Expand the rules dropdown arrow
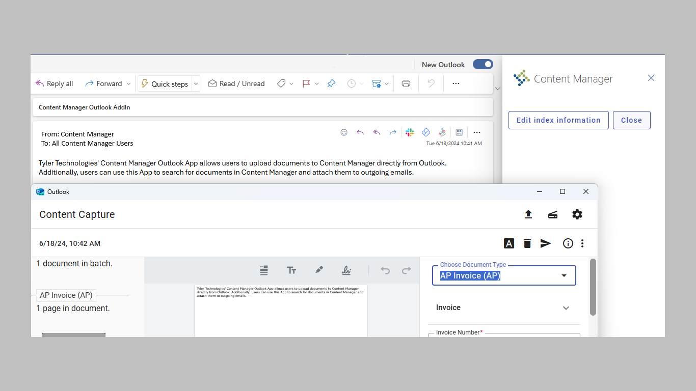Screen dimensions: 696x391 coord(387,83)
